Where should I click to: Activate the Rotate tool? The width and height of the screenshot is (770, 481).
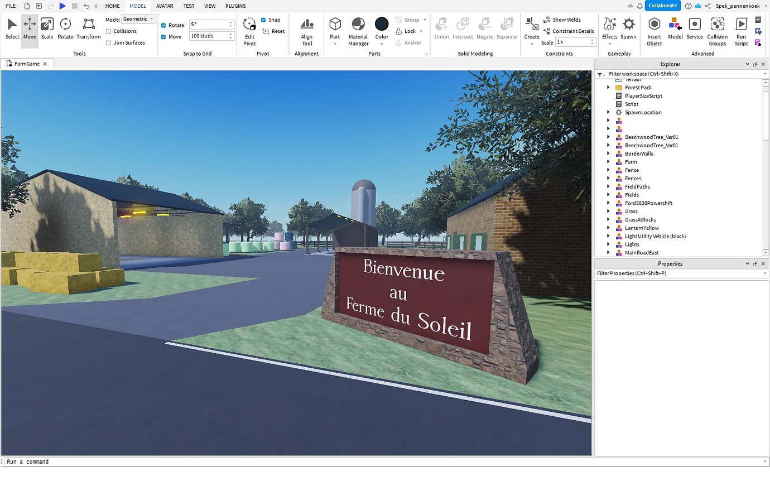point(65,29)
